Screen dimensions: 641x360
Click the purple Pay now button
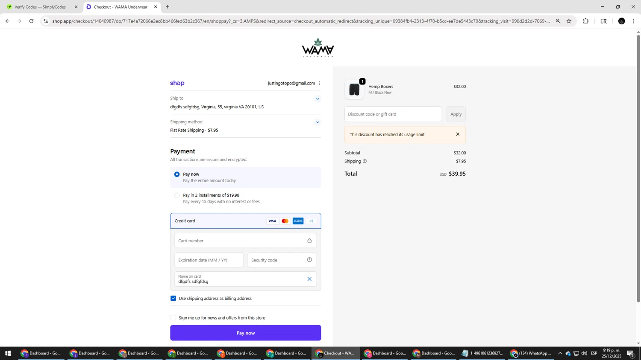point(246,333)
